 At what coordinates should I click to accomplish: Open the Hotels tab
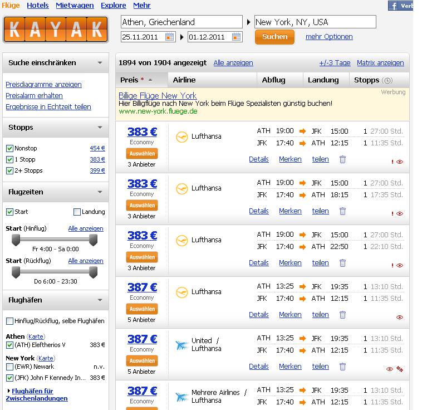tap(38, 5)
